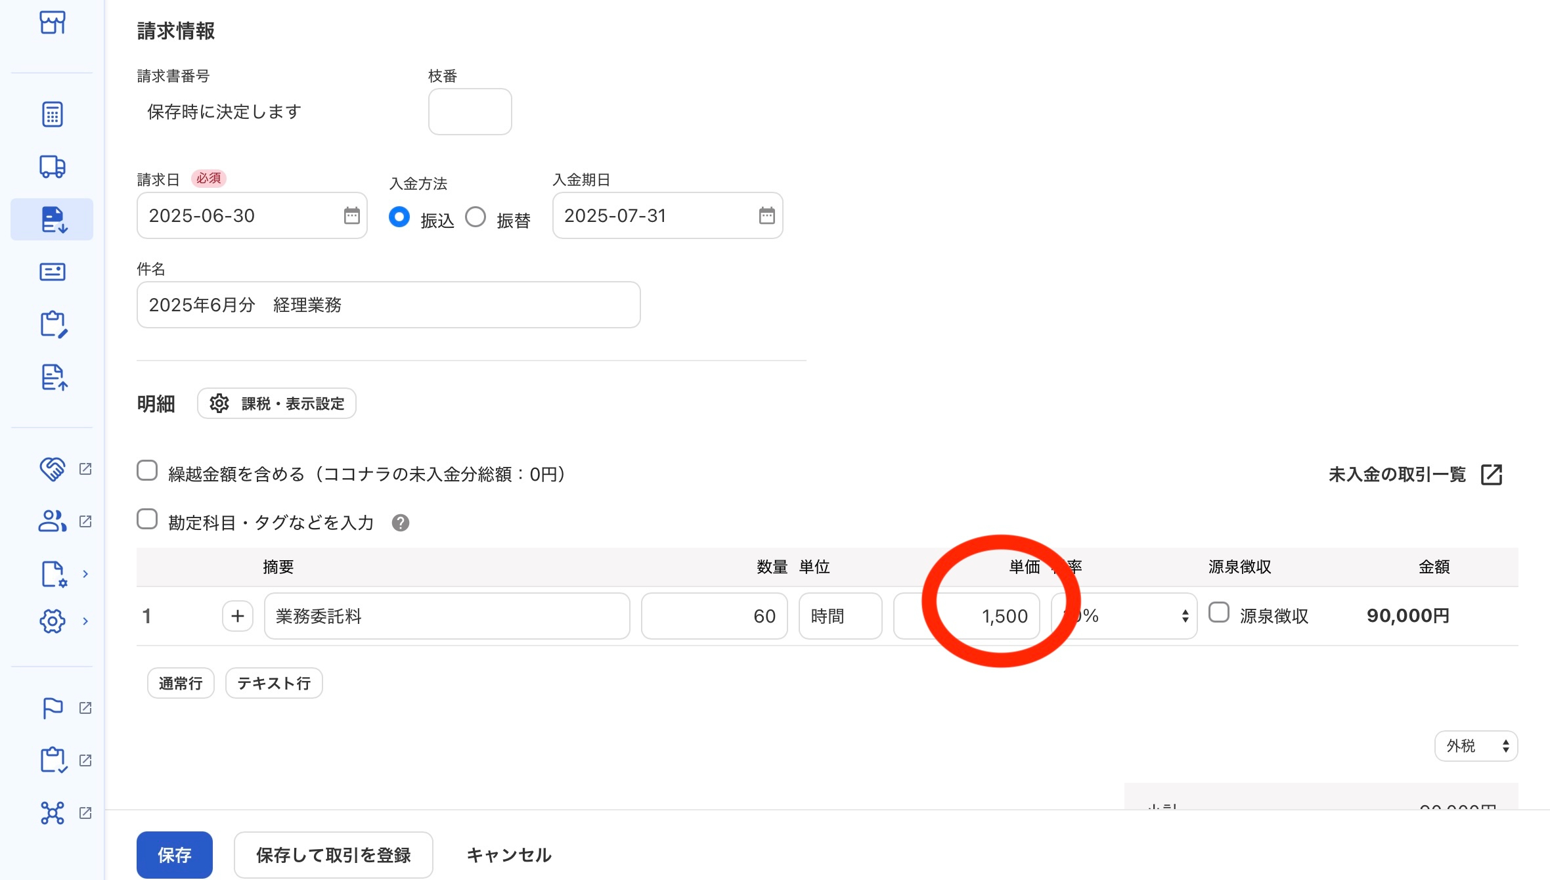Click the store icon at sidebar top
The height and width of the screenshot is (880, 1550).
coord(52,22)
